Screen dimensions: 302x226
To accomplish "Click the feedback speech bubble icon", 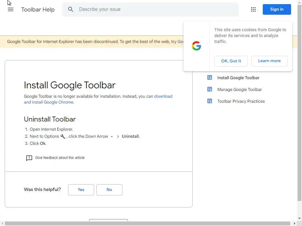I will (29, 158).
